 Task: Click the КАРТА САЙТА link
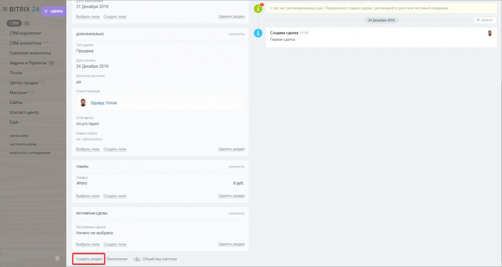(19, 136)
